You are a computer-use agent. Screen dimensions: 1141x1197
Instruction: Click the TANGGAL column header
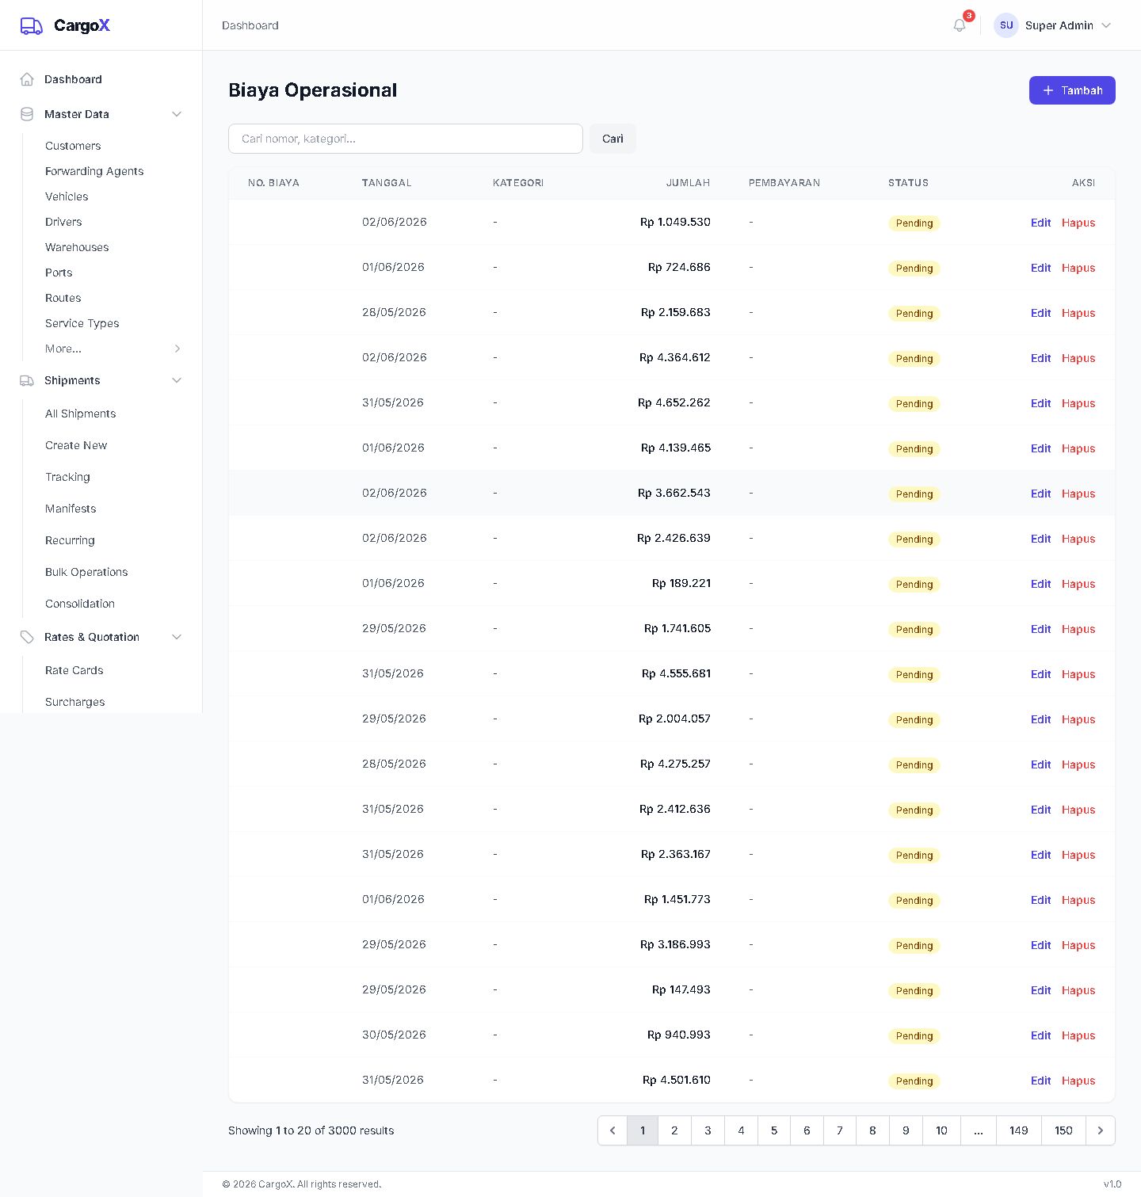click(387, 183)
